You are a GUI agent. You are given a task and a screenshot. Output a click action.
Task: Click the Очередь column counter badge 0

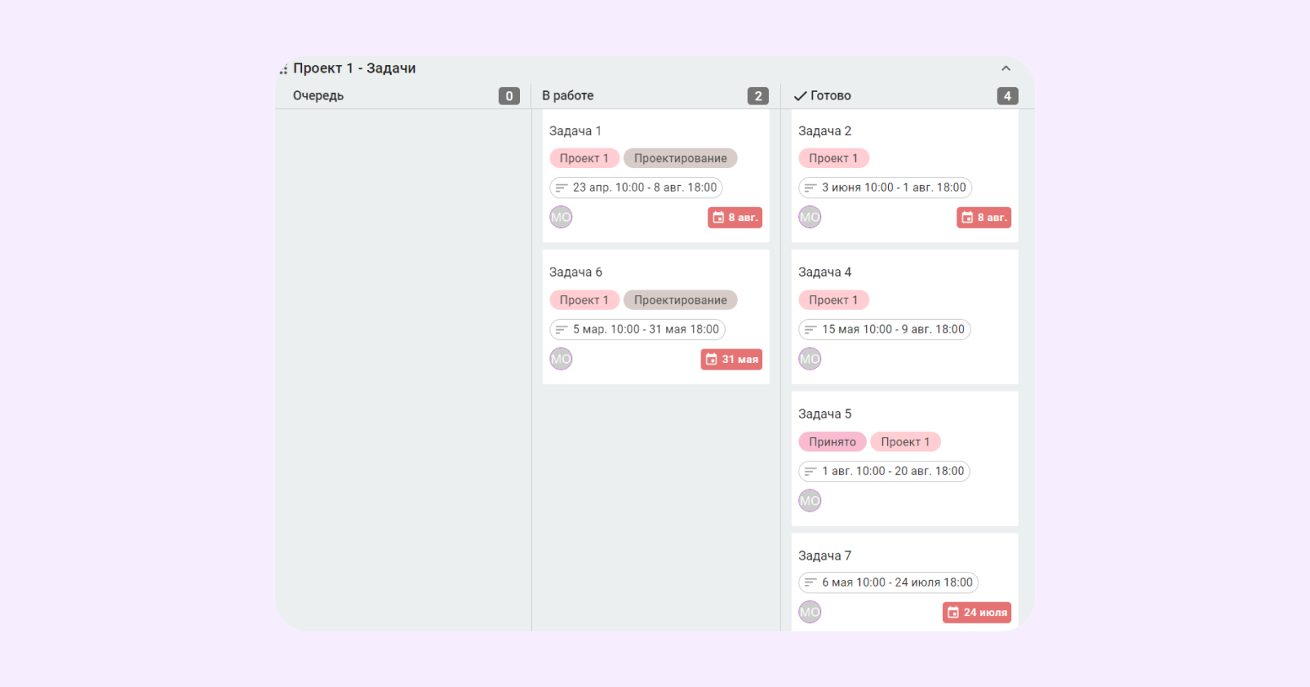509,96
